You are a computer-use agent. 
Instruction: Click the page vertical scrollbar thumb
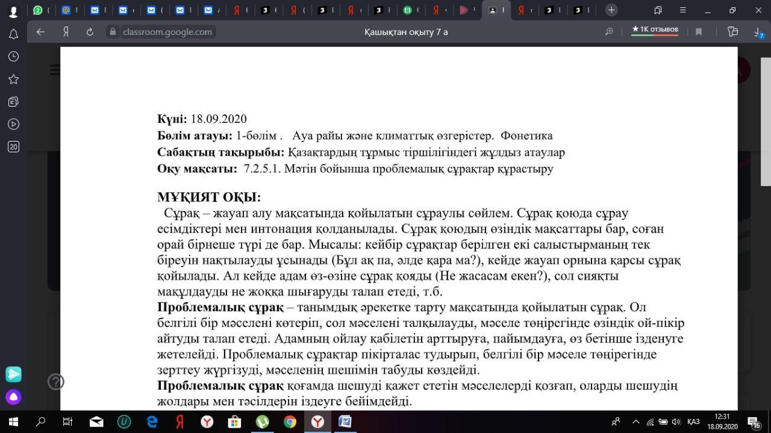coord(766,122)
